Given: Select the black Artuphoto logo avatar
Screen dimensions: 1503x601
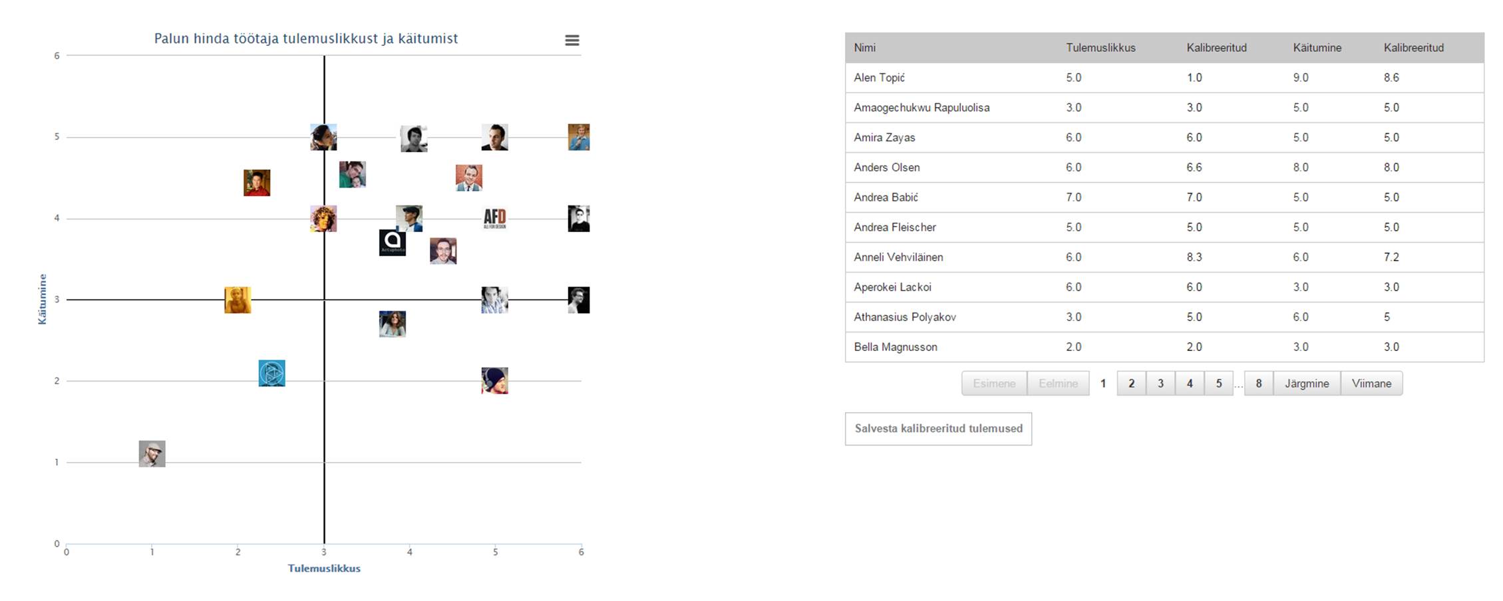Looking at the screenshot, I should point(393,243).
